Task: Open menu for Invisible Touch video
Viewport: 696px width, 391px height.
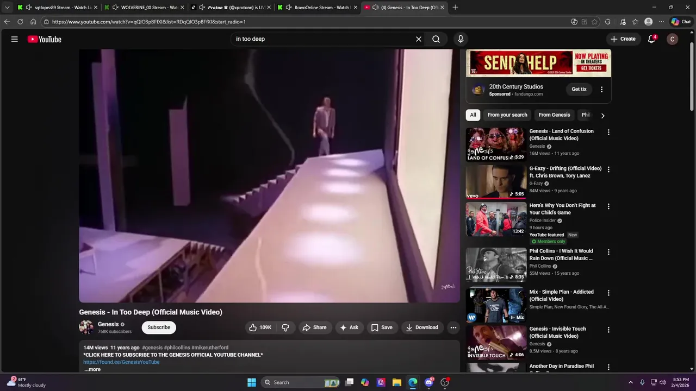Action: pos(608,330)
